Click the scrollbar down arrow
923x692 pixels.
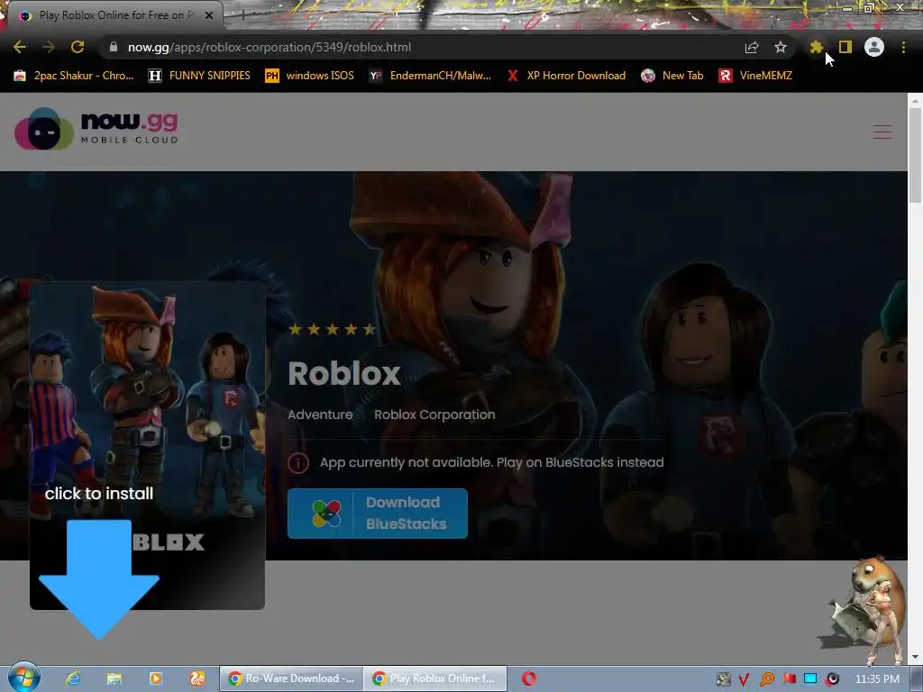click(x=915, y=657)
